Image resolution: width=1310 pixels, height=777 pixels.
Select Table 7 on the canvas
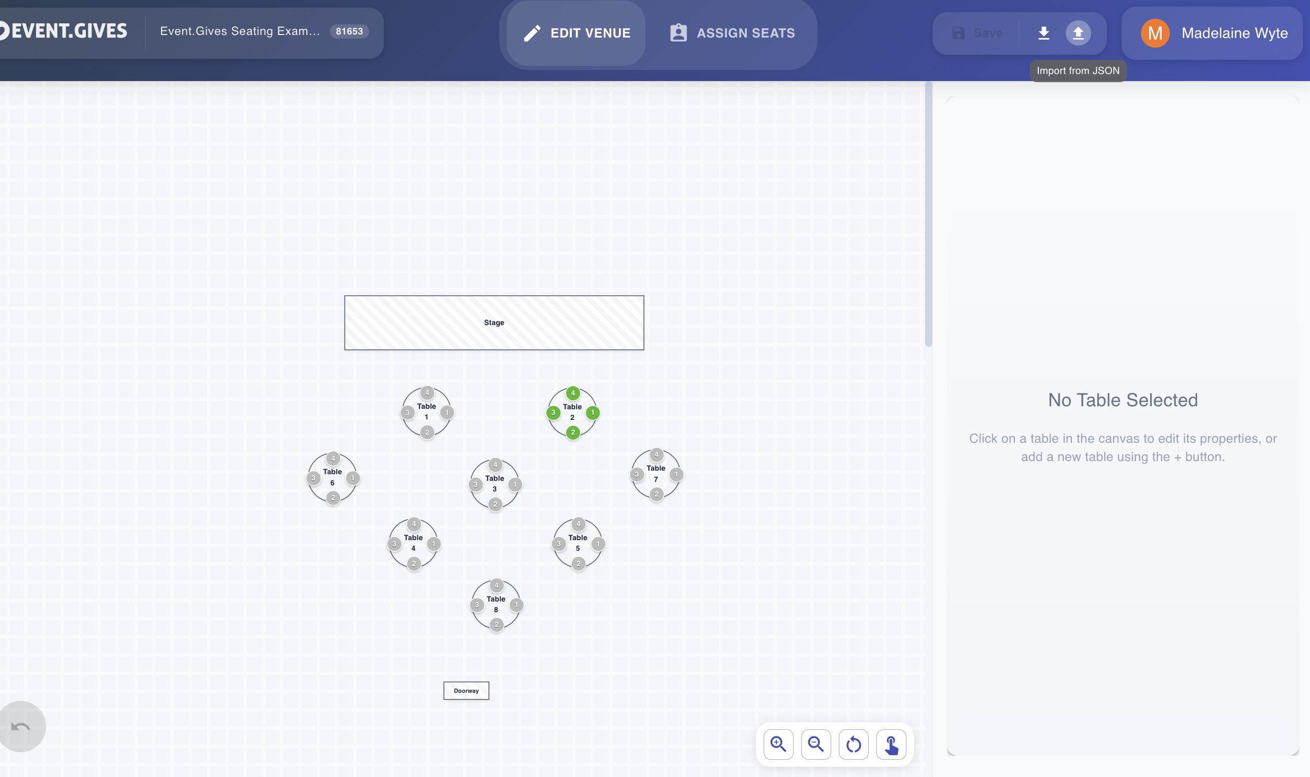pos(656,473)
